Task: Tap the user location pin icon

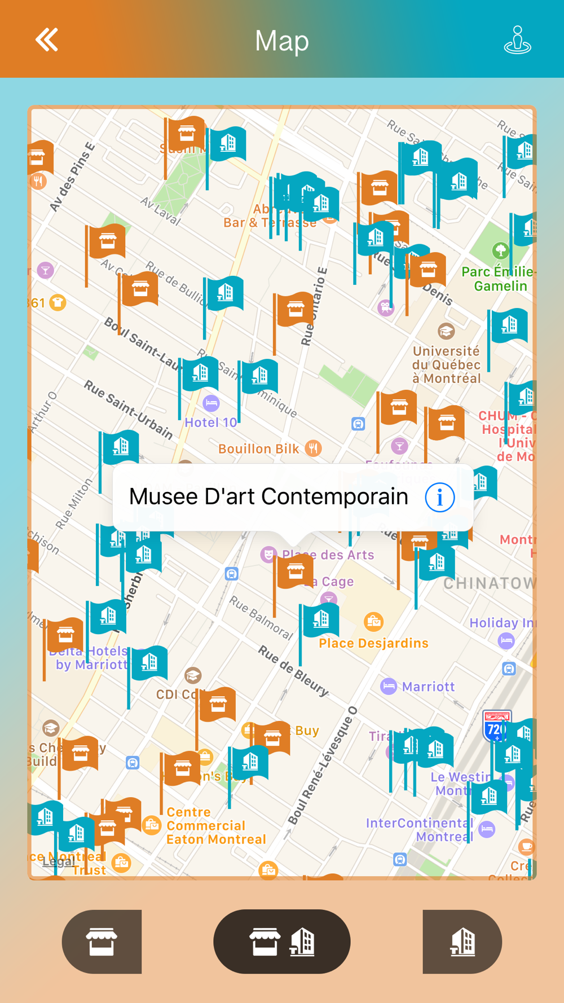Action: (517, 40)
